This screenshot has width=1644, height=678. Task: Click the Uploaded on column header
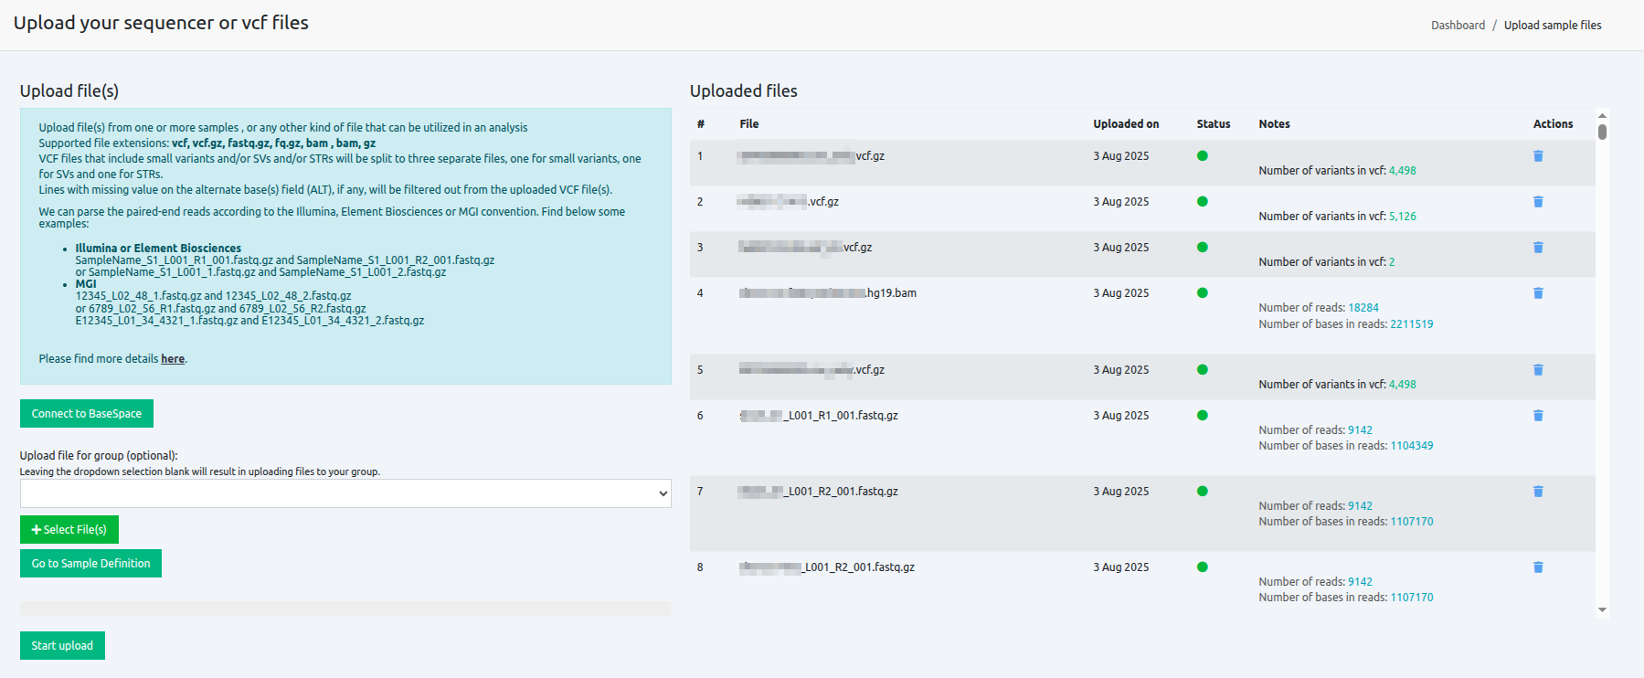pyautogui.click(x=1126, y=124)
